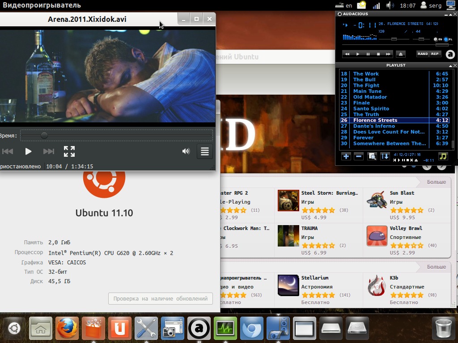Shade the Playlist window with triangle button

450,66
